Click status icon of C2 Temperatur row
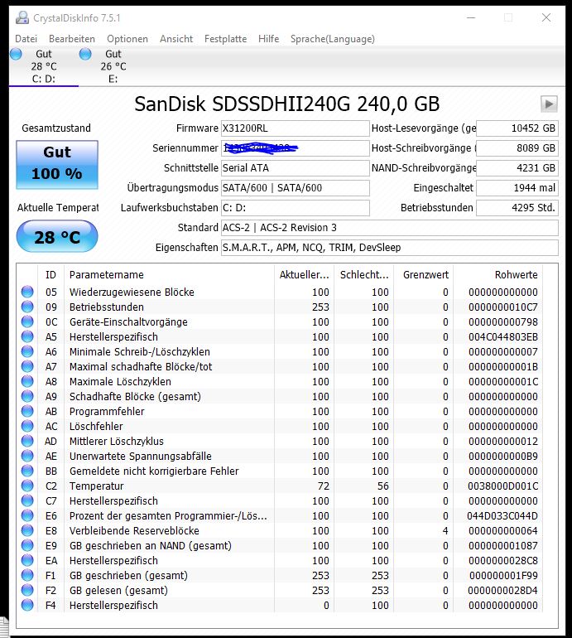The width and height of the screenshot is (572, 638). click(27, 486)
